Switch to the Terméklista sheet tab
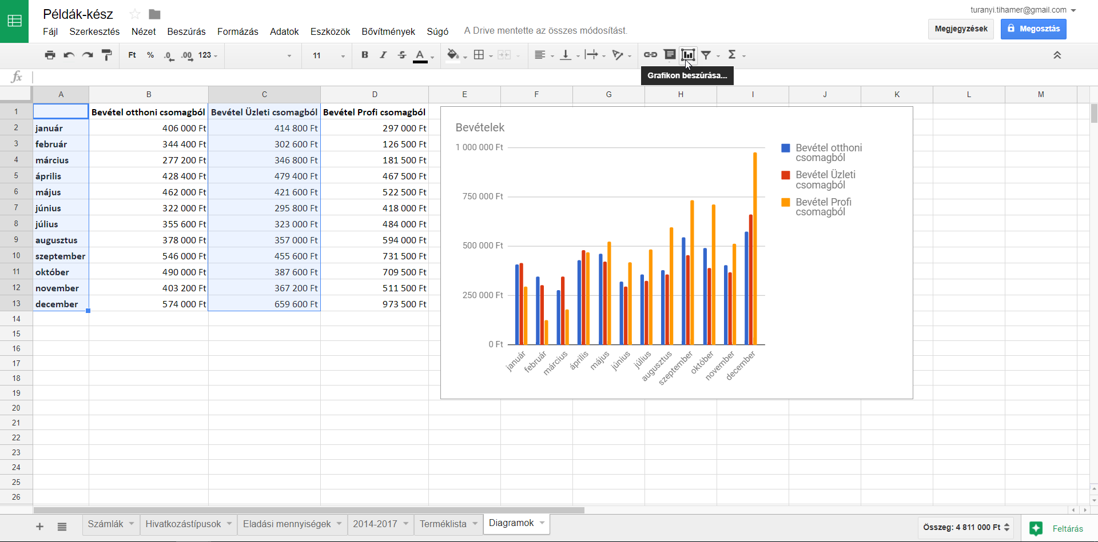 coord(443,524)
